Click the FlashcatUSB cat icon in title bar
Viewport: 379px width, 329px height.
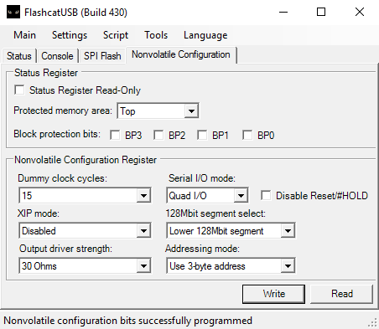13,13
